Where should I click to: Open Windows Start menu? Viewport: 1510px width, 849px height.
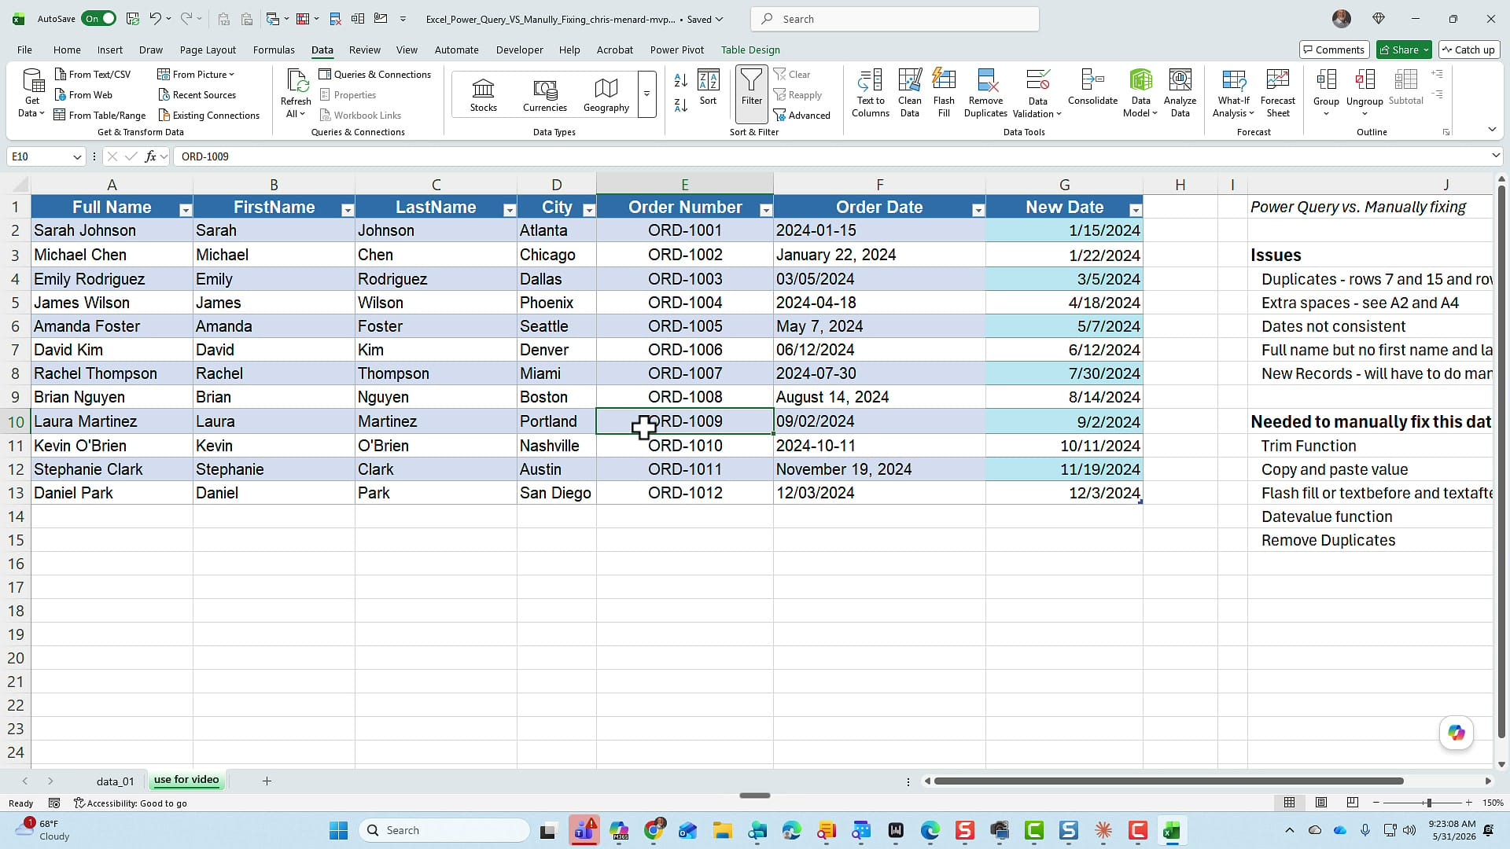(338, 830)
